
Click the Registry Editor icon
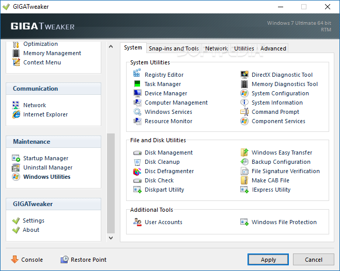(x=137, y=73)
